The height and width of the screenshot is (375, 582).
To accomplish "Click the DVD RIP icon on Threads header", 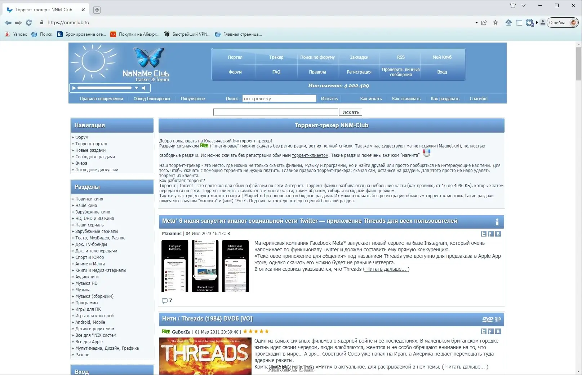I will click(492, 319).
